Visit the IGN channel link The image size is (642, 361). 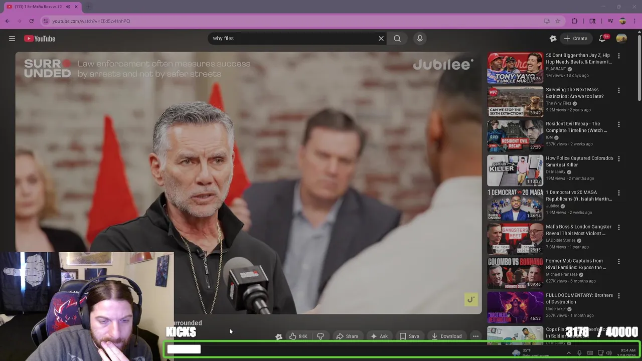pyautogui.click(x=549, y=137)
